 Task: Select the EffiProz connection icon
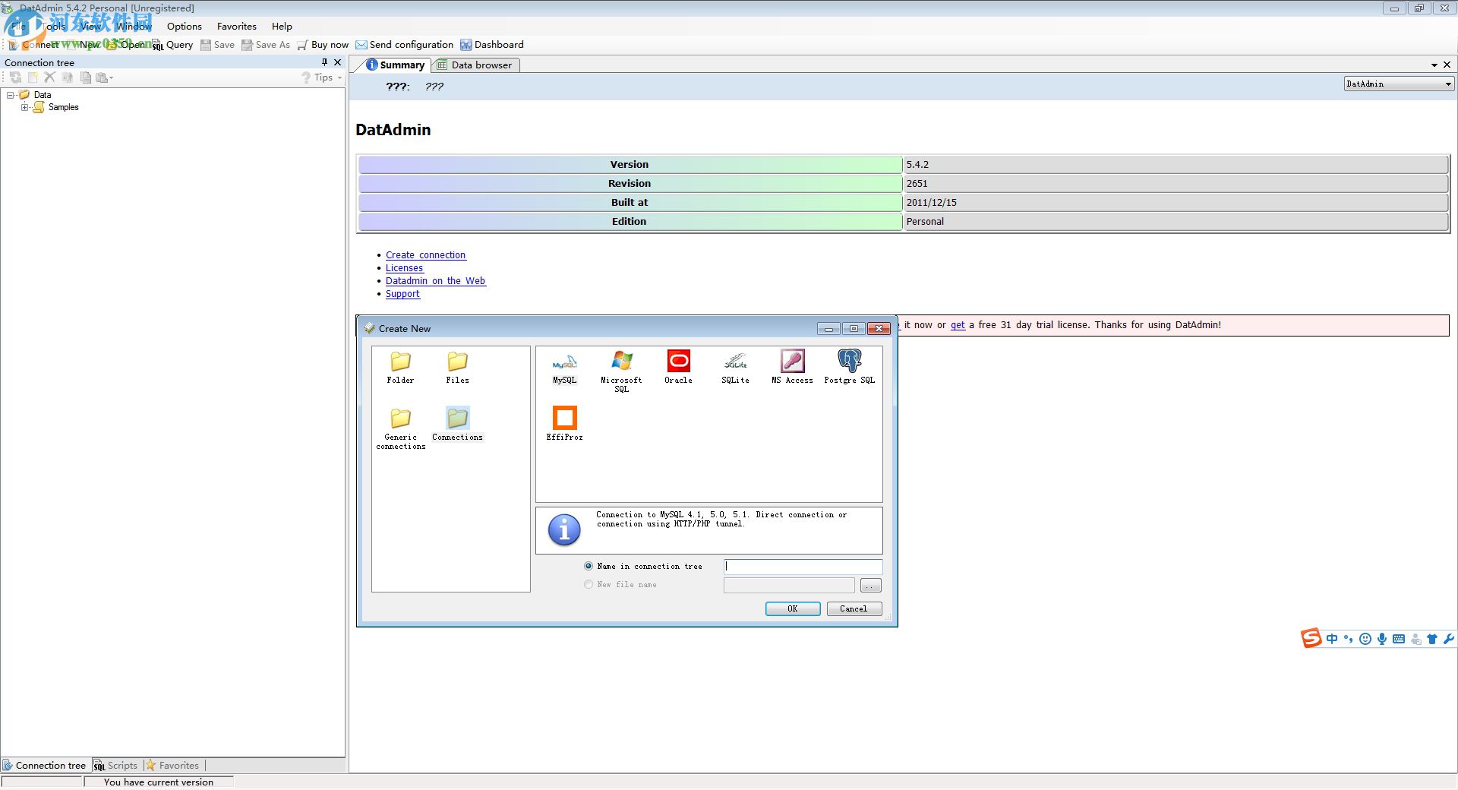tap(564, 424)
